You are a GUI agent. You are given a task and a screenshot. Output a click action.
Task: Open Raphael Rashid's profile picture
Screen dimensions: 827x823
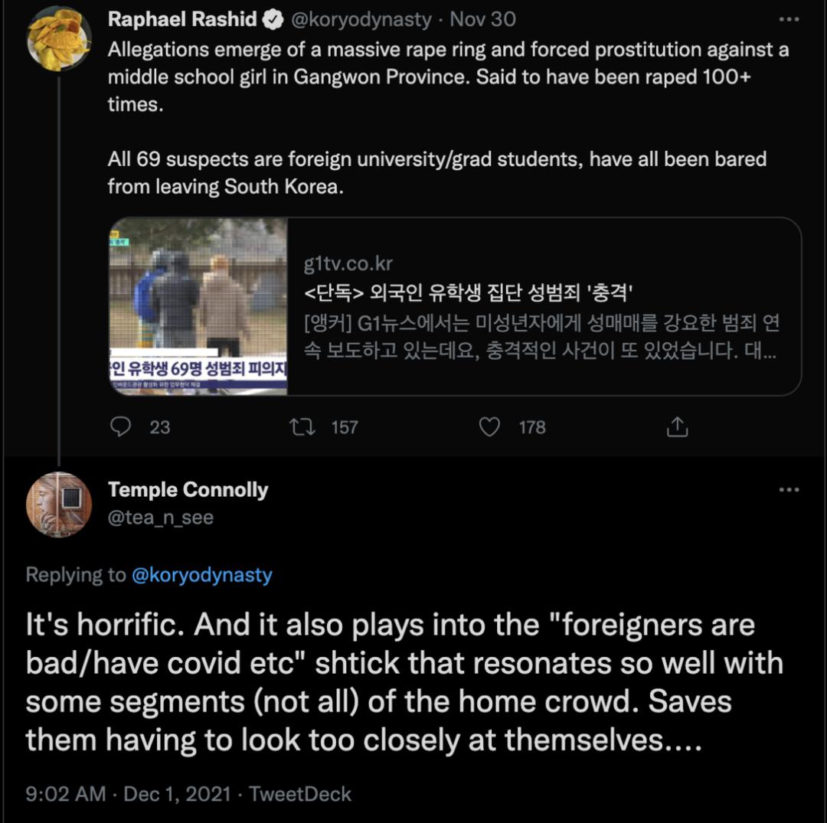[59, 39]
